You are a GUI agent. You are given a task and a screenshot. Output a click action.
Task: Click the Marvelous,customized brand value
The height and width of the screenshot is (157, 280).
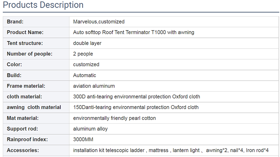click(x=99, y=22)
